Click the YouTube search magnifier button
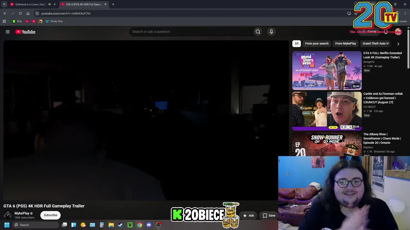Screen dimensions: 410x230 pos(258,32)
